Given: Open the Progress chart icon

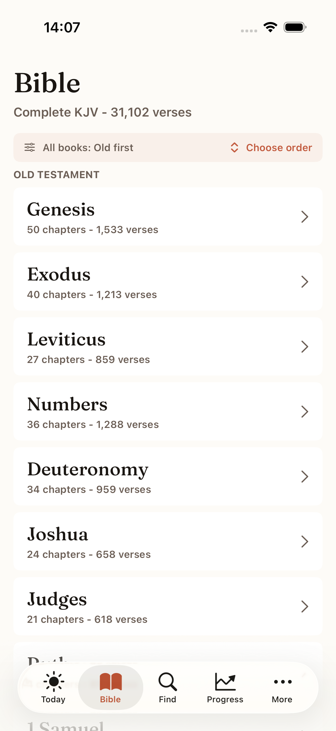Looking at the screenshot, I should [x=225, y=681].
